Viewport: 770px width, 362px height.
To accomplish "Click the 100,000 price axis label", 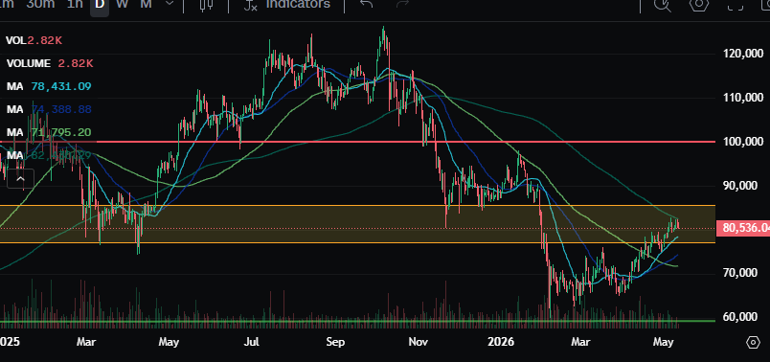I will click(743, 142).
